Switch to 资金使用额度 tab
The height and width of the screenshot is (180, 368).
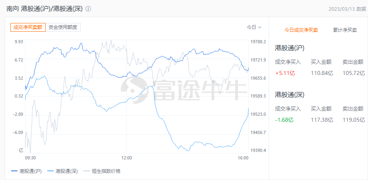click(64, 27)
